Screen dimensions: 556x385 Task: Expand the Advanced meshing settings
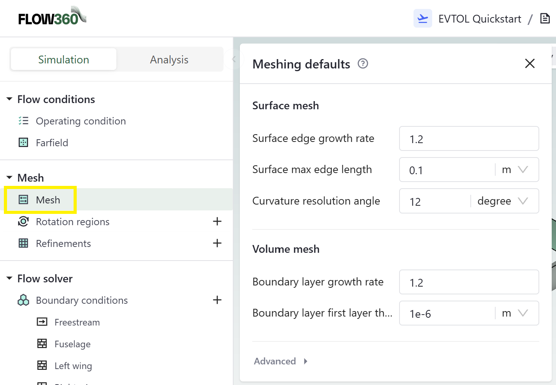(280, 361)
